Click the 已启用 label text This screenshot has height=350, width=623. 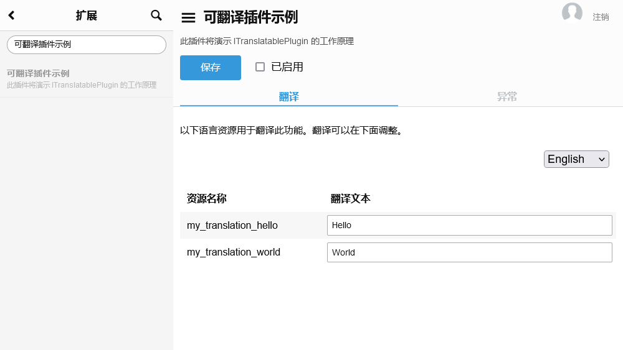tap(287, 67)
